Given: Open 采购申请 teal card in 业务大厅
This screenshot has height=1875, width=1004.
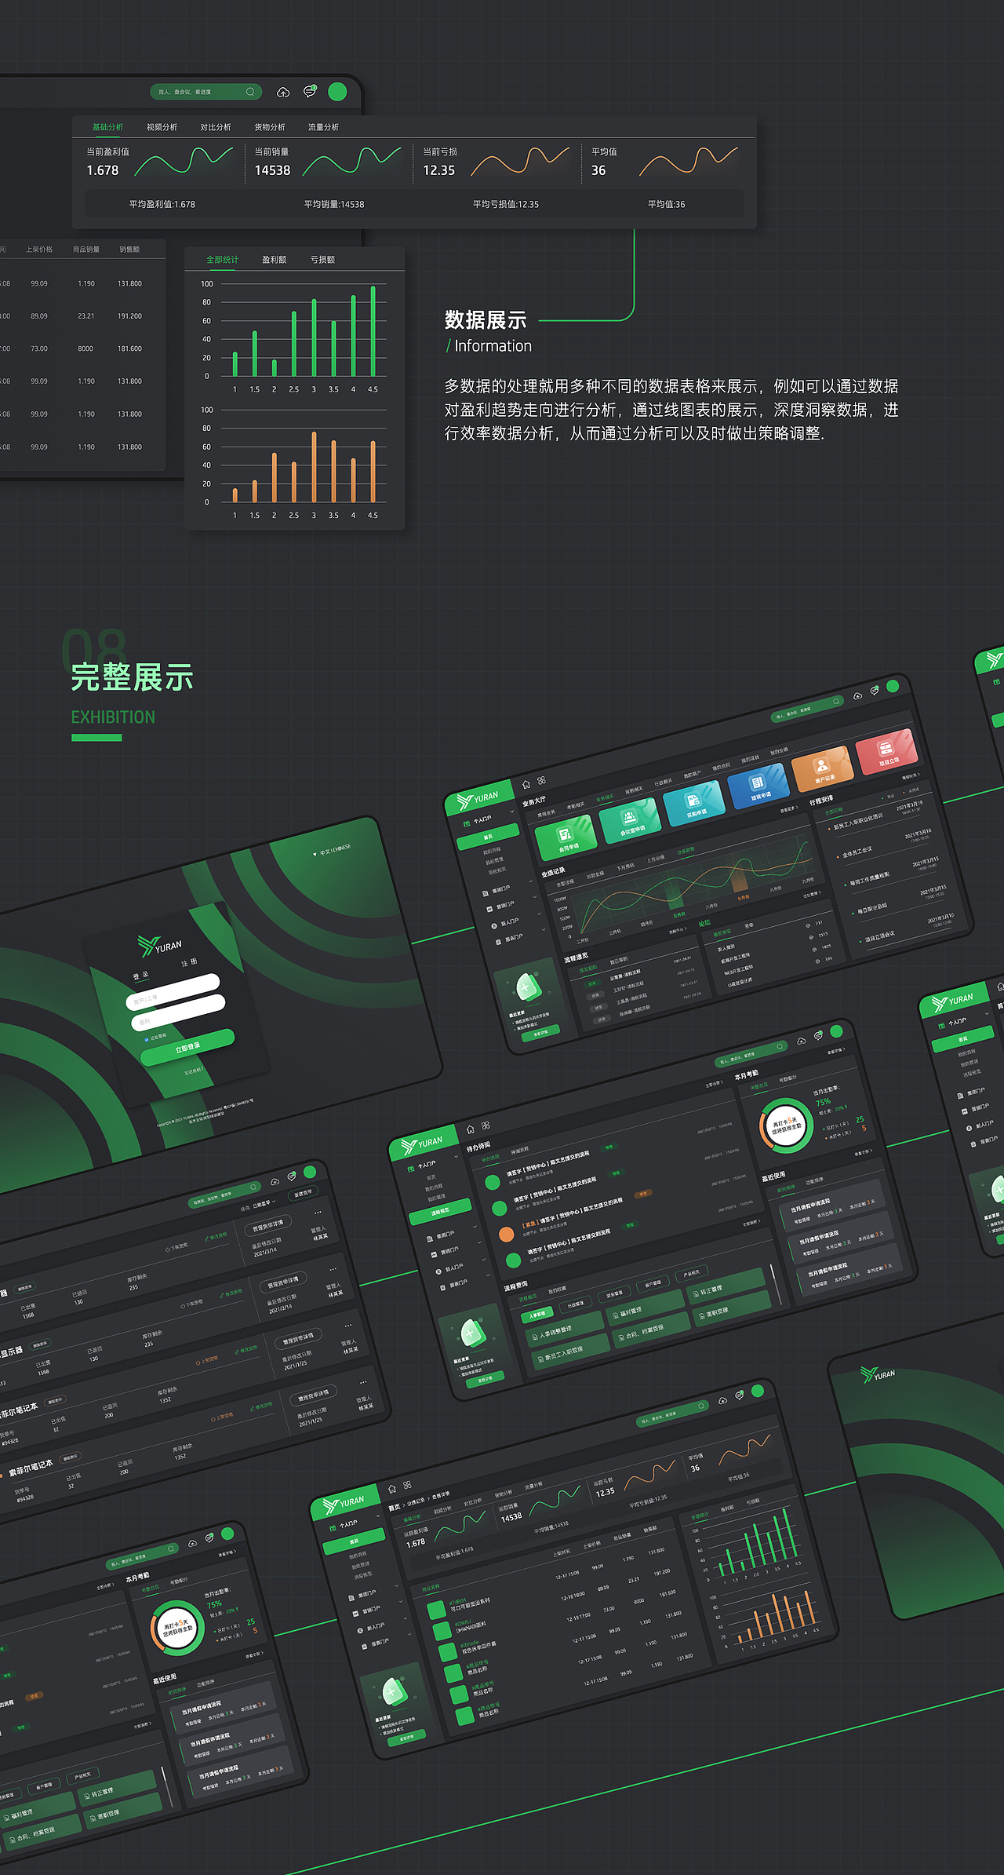Looking at the screenshot, I should (x=694, y=804).
